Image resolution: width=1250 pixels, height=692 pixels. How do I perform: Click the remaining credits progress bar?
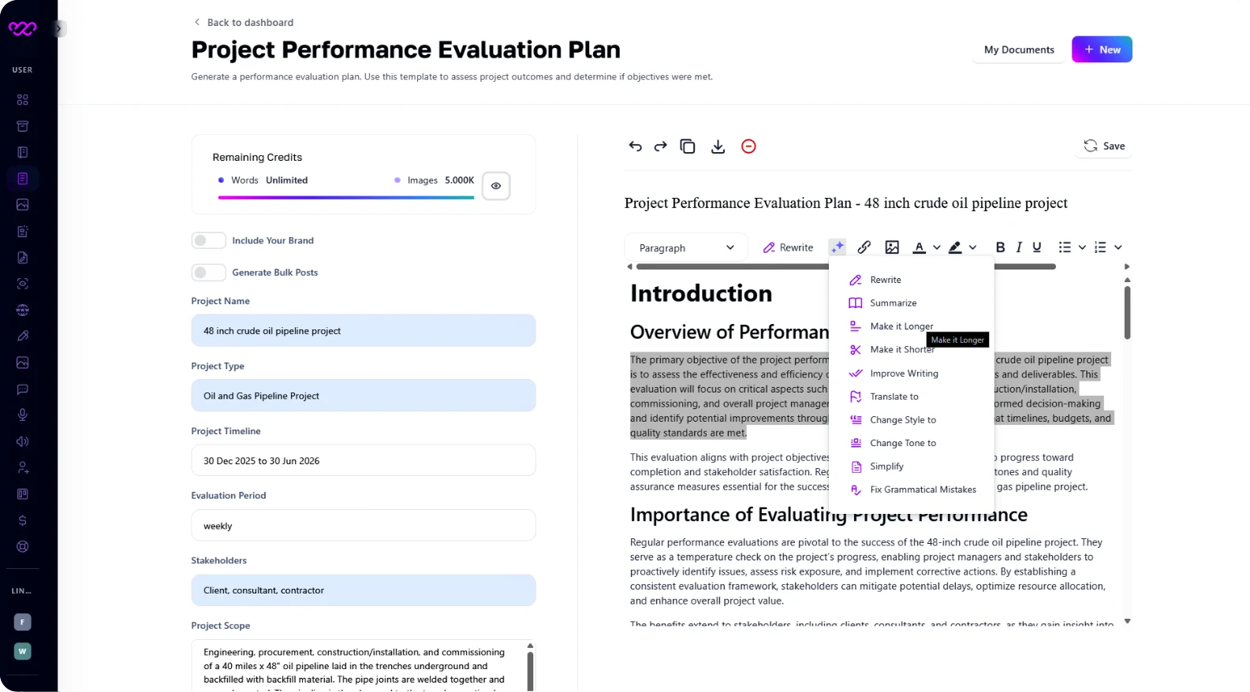(346, 197)
